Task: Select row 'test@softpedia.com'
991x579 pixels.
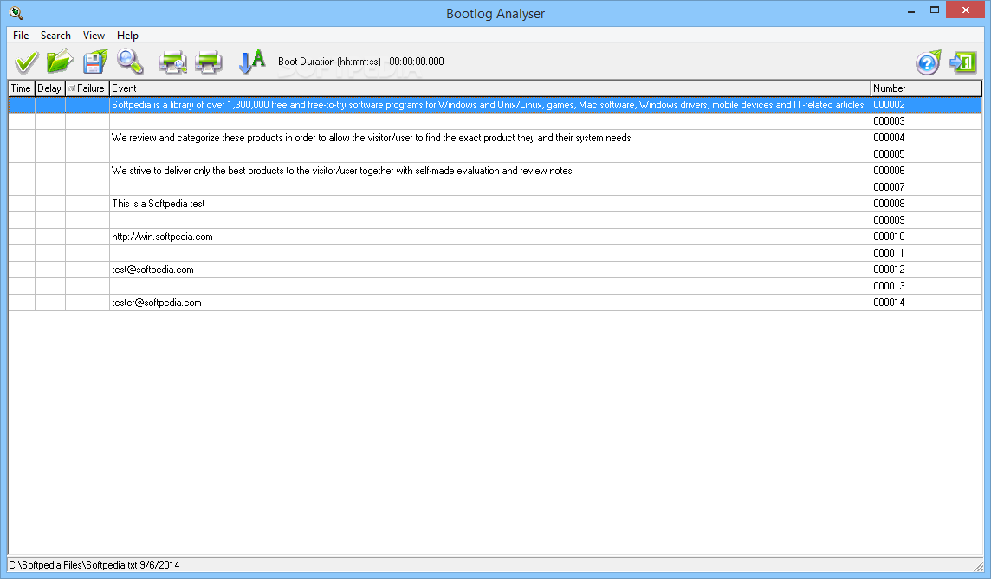Action: [495, 270]
